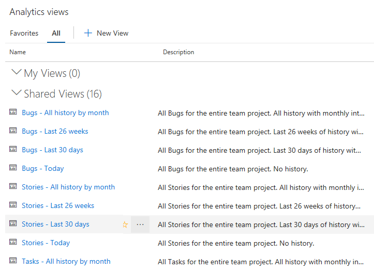
Task: Sort by the Description column header
Action: (178, 52)
